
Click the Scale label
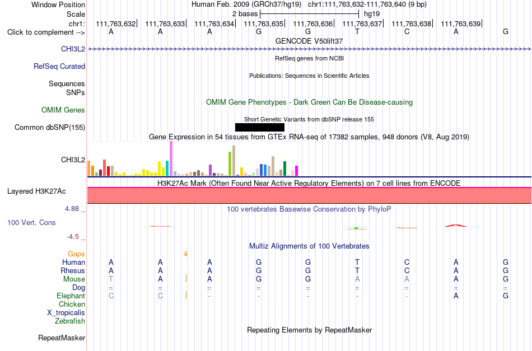pos(76,14)
